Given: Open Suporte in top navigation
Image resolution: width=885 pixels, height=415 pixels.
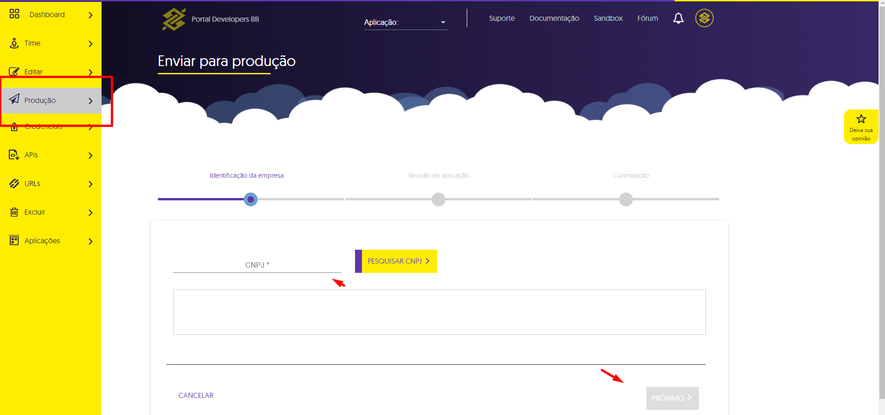Looking at the screenshot, I should [x=502, y=18].
